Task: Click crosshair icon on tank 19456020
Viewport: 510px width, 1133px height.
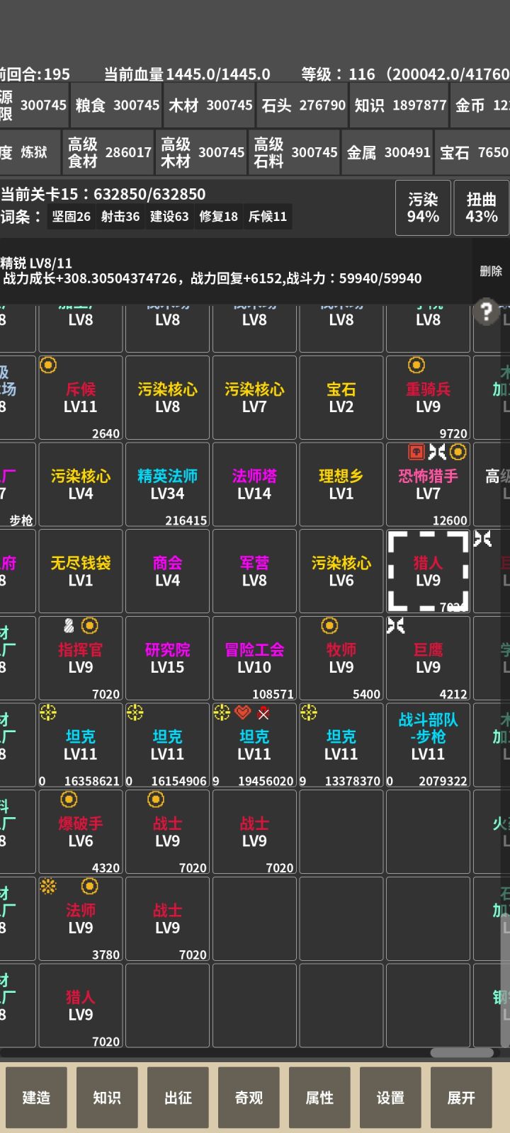Action: pos(222,713)
